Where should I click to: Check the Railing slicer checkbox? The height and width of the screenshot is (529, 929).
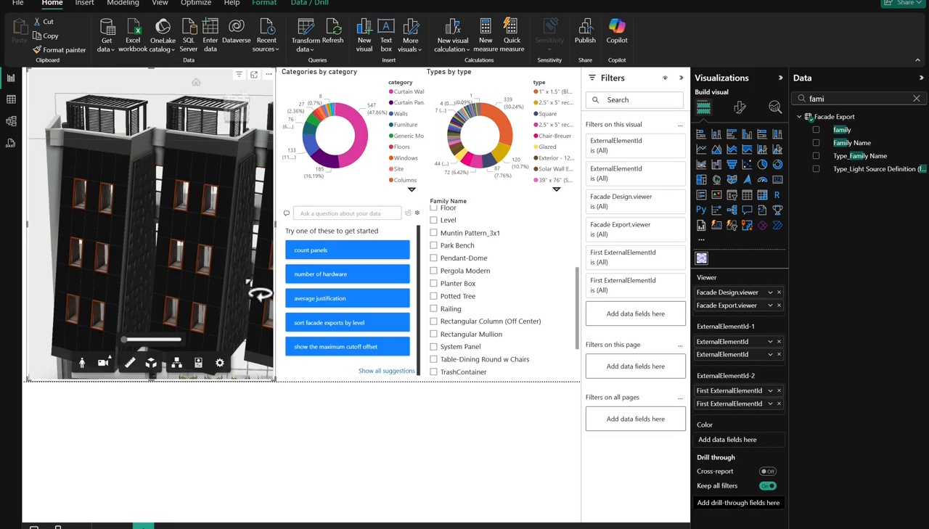(433, 308)
